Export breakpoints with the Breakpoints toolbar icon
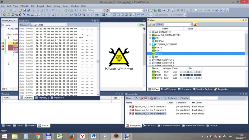 coord(151,98)
